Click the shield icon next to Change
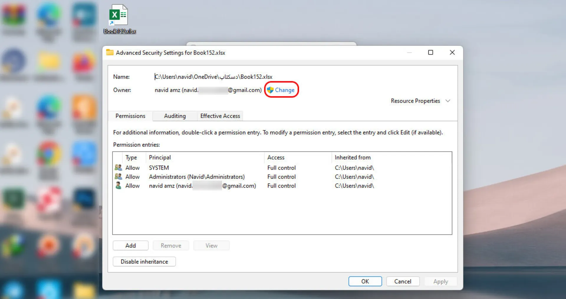This screenshot has height=299, width=566. coord(270,90)
